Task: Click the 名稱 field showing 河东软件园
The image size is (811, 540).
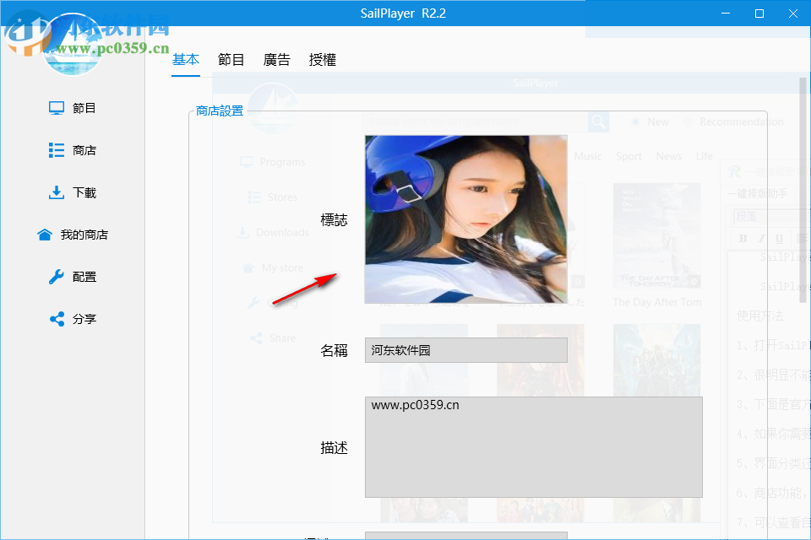Action: click(x=465, y=349)
